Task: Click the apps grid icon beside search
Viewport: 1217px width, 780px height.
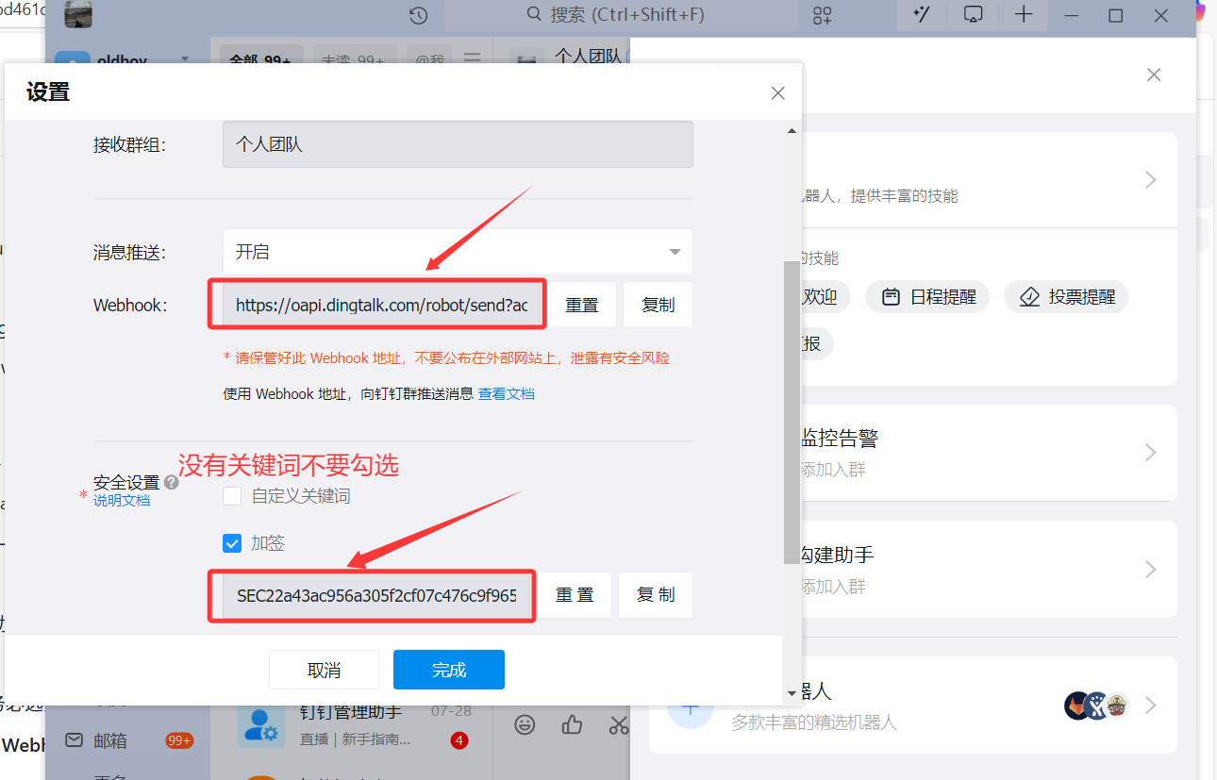Action: coord(823,15)
